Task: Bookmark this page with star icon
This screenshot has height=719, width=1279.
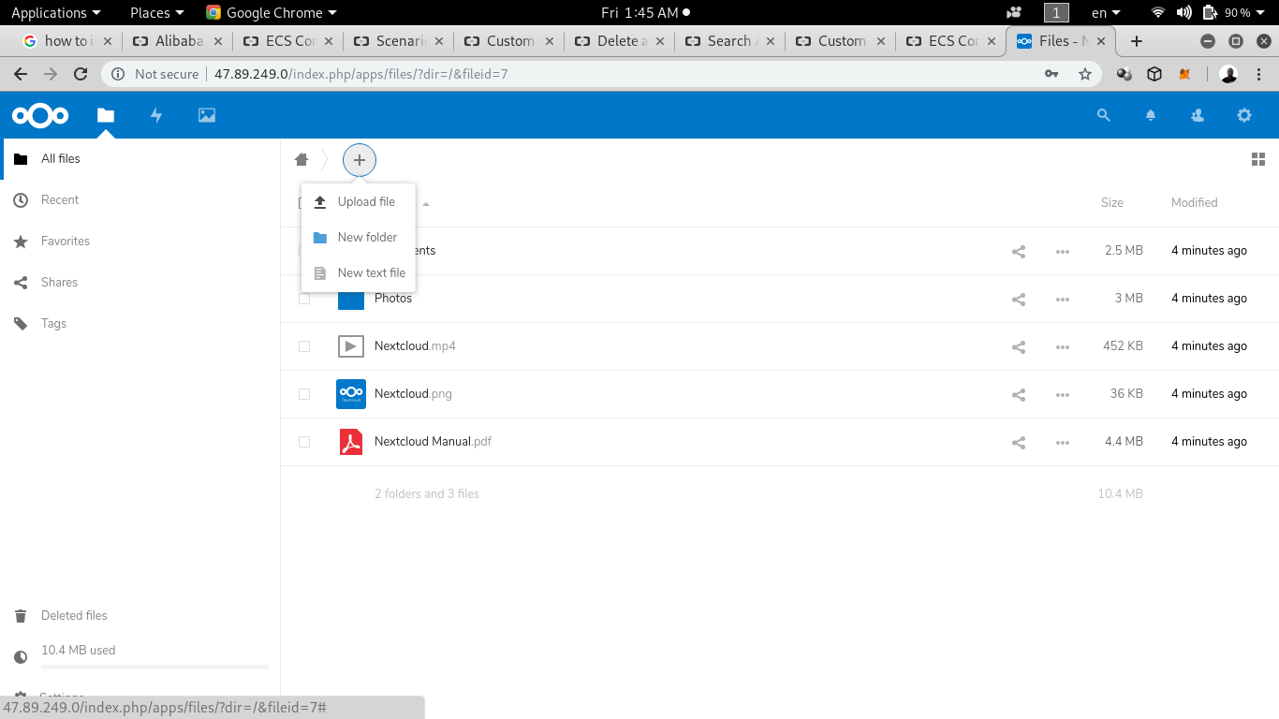Action: [x=1085, y=74]
